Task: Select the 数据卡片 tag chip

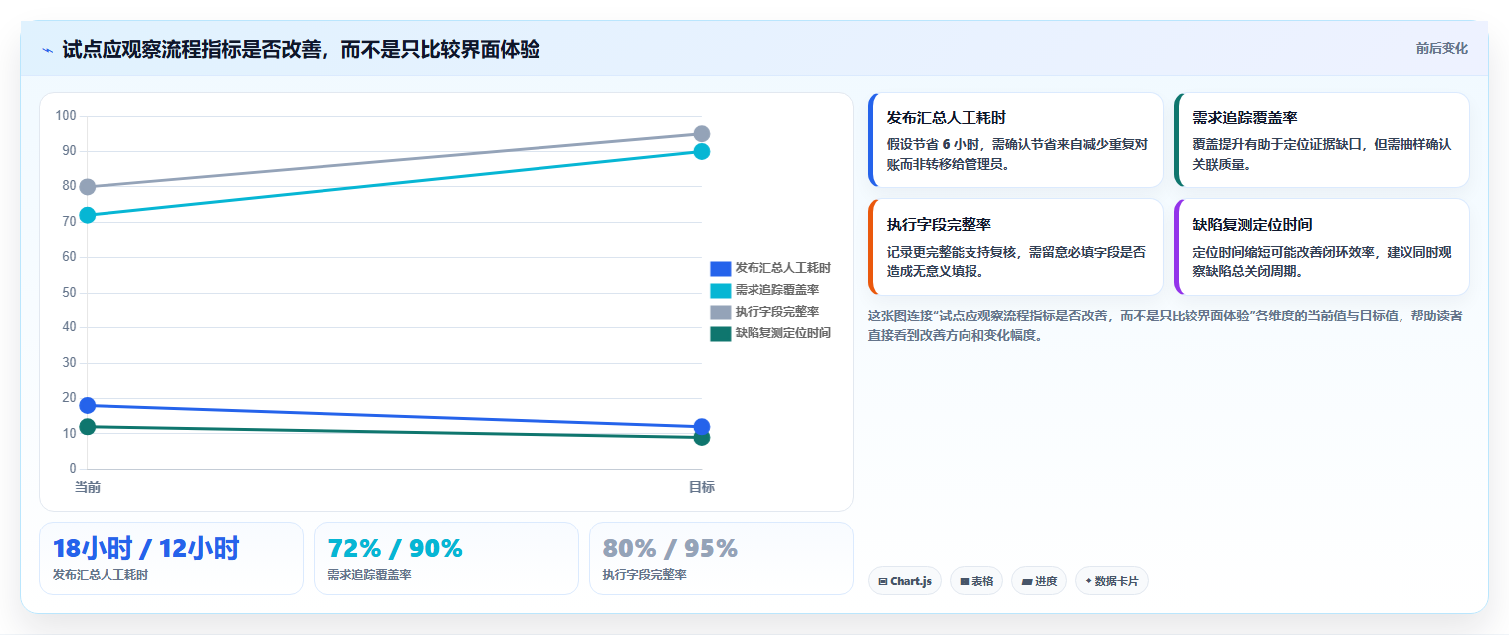Action: [x=1111, y=581]
